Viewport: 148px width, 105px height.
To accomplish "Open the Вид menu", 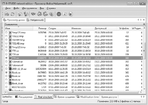I will click(42, 8).
